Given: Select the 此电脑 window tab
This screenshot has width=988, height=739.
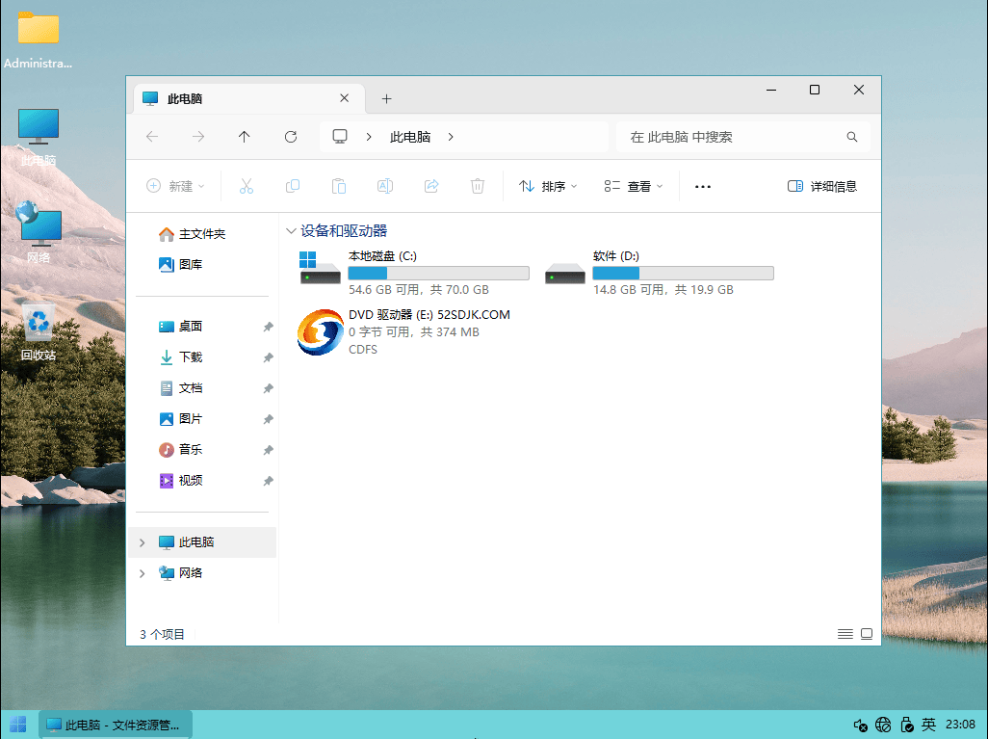Looking at the screenshot, I should point(249,98).
